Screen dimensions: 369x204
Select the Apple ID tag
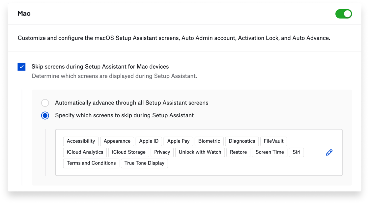(x=149, y=141)
